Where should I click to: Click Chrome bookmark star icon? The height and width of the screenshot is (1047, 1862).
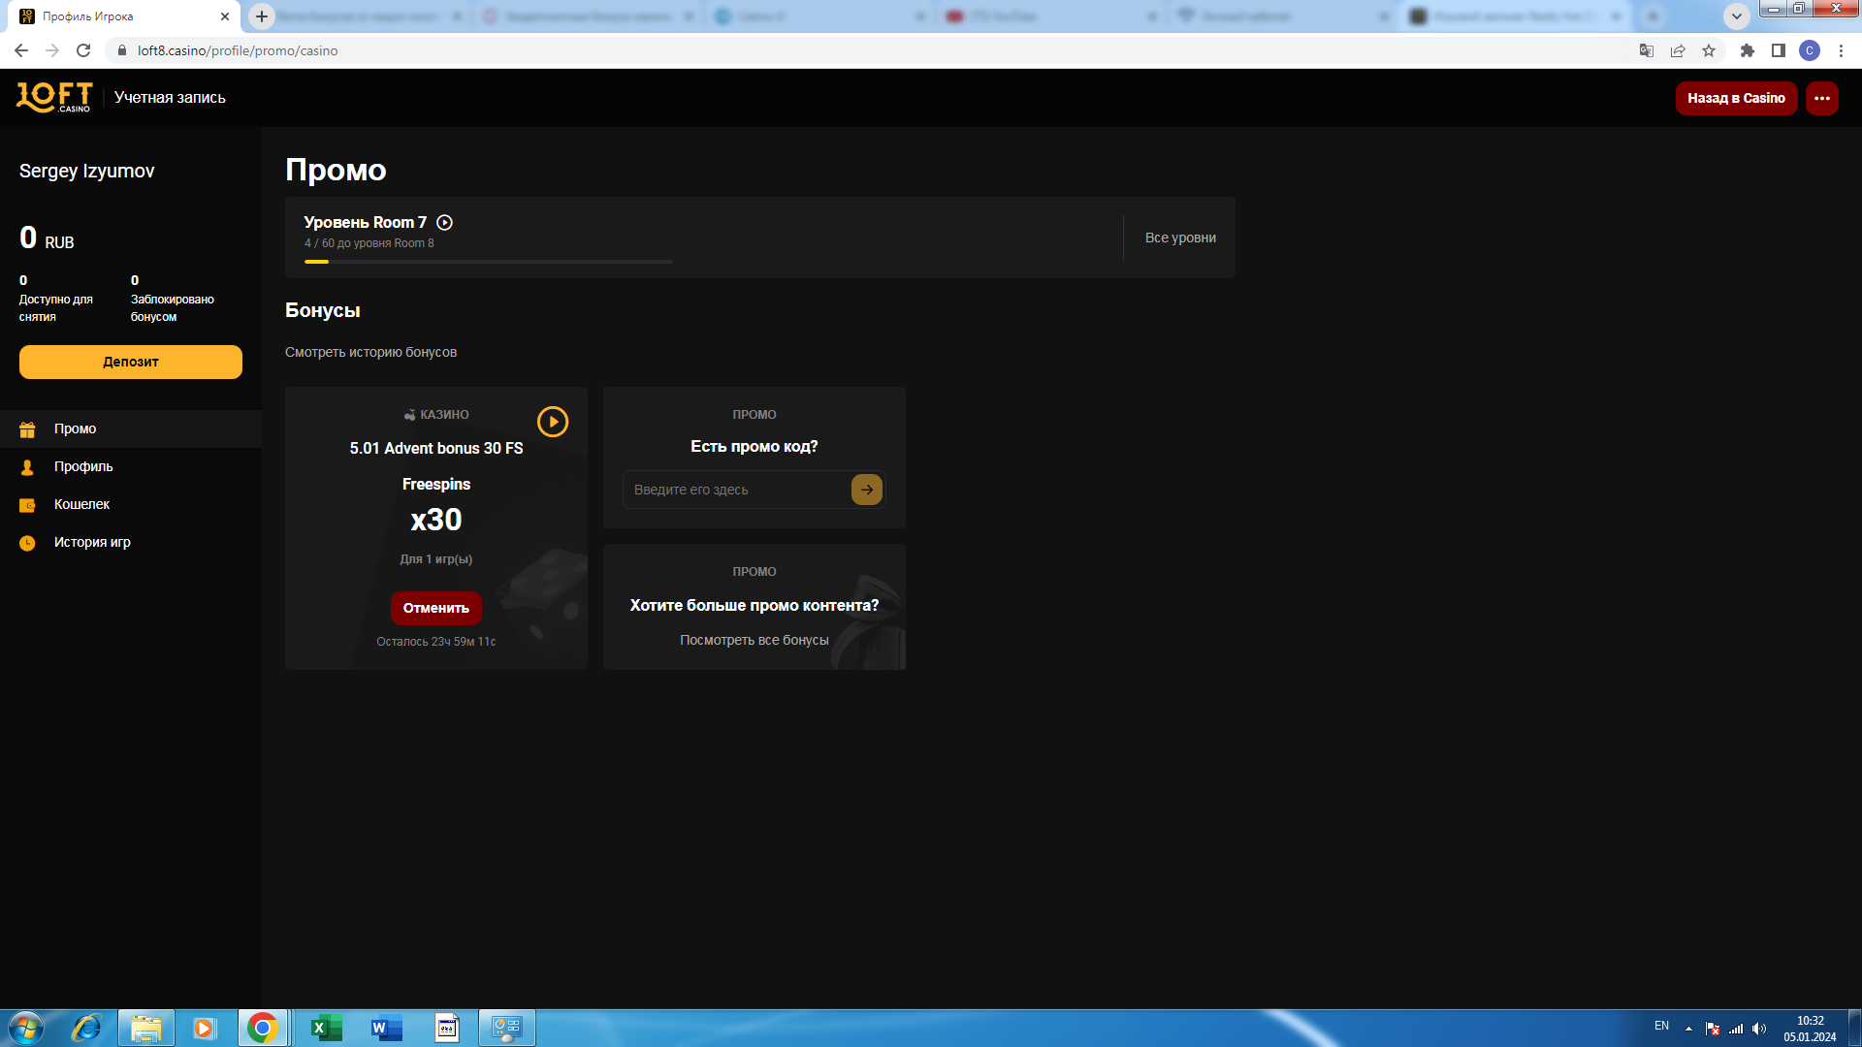[x=1709, y=50]
